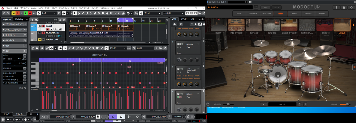Adjust the VOLUME slider in MODO DRUM
Image resolution: width=356 pixels, height=123 pixels.
click(344, 104)
